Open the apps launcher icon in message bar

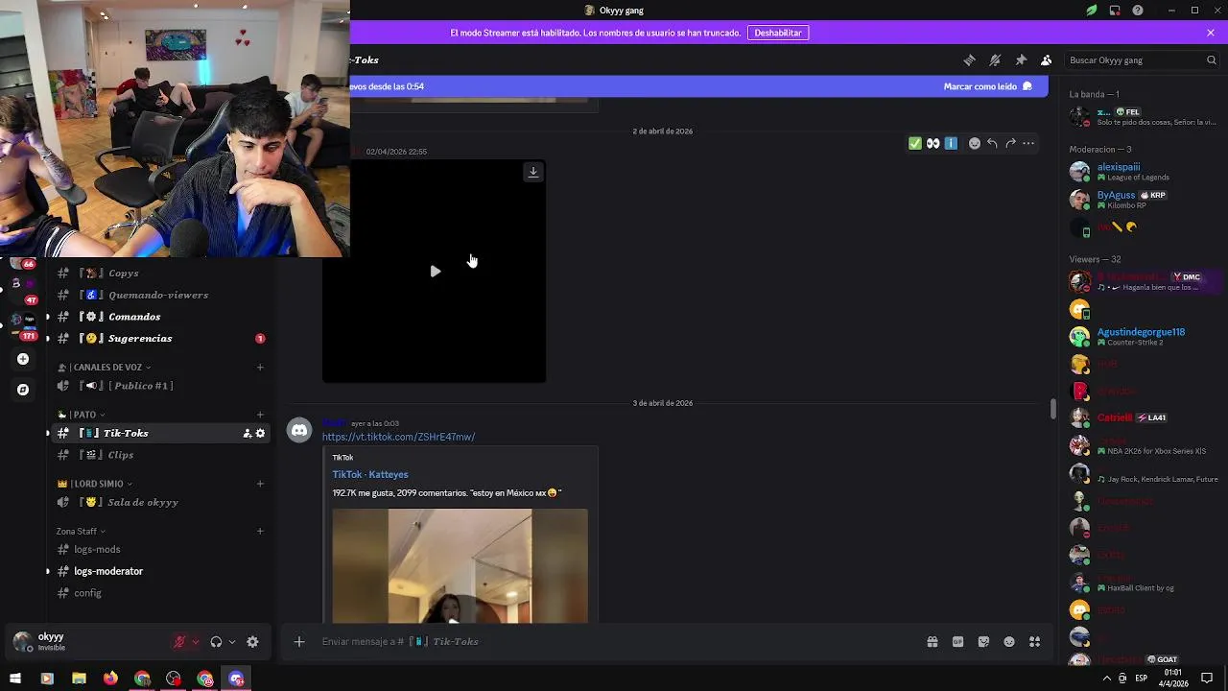tap(1034, 642)
